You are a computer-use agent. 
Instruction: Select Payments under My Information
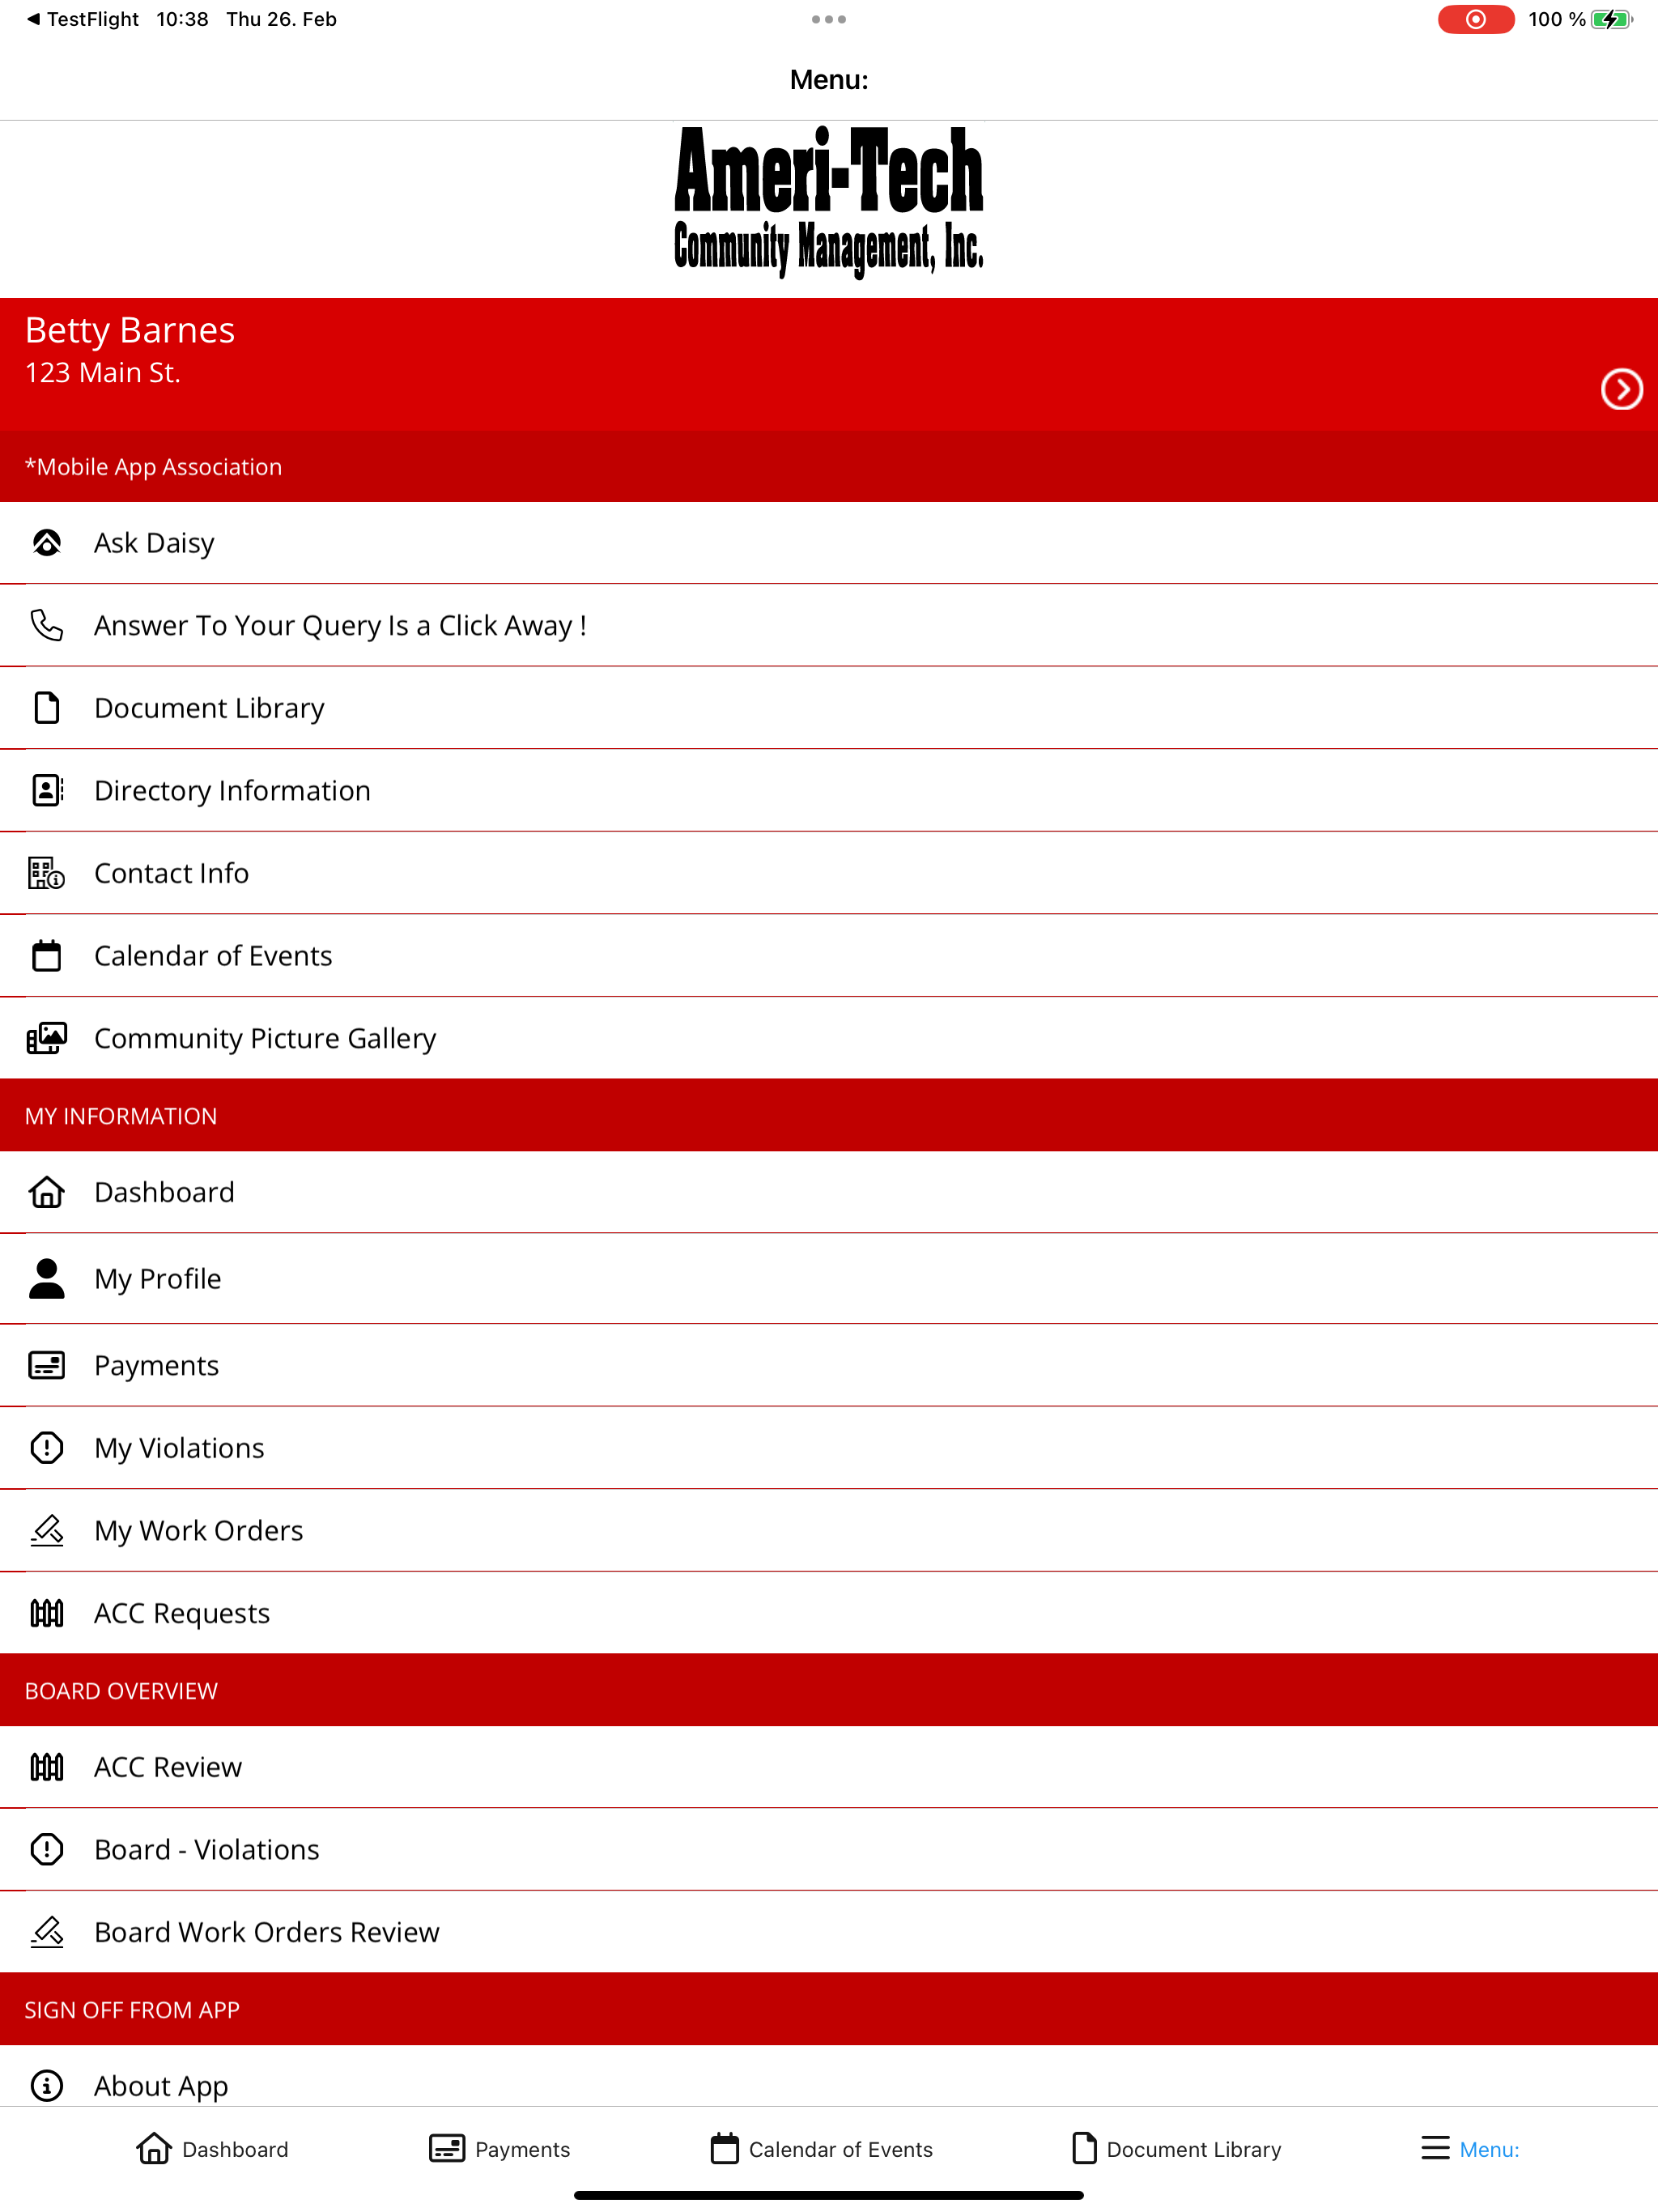[829, 1365]
